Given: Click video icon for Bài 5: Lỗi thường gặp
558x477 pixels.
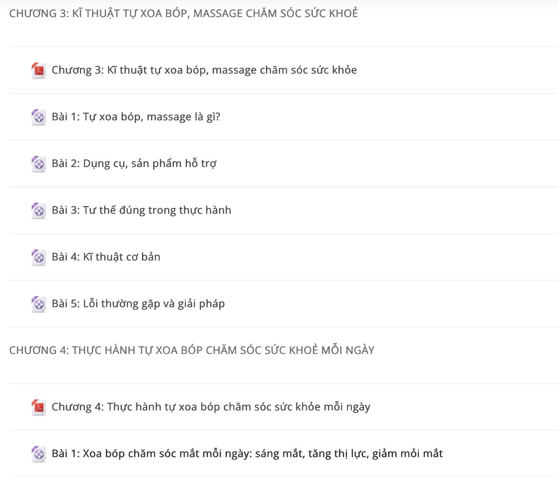Looking at the screenshot, I should (x=39, y=304).
